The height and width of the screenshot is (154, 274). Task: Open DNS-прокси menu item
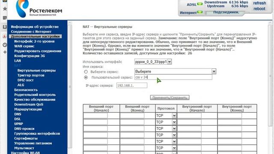pos(24,129)
